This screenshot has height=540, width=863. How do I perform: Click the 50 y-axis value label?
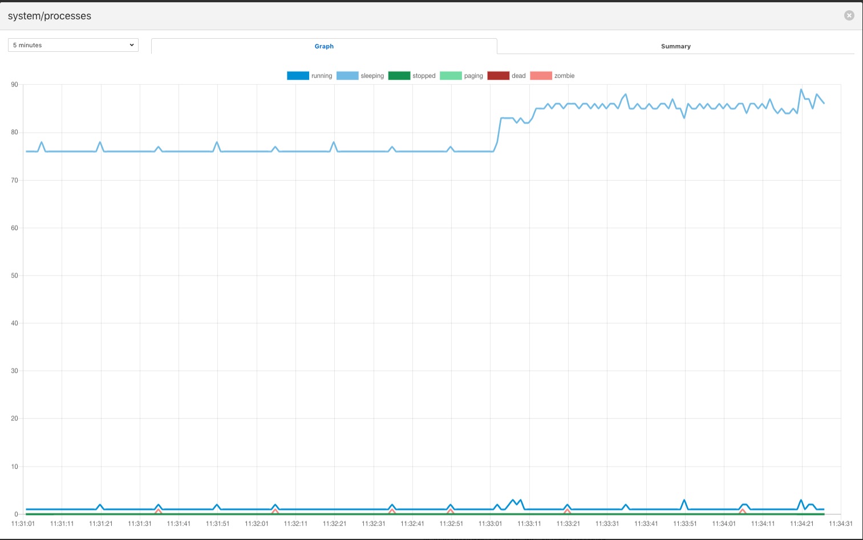tap(14, 275)
